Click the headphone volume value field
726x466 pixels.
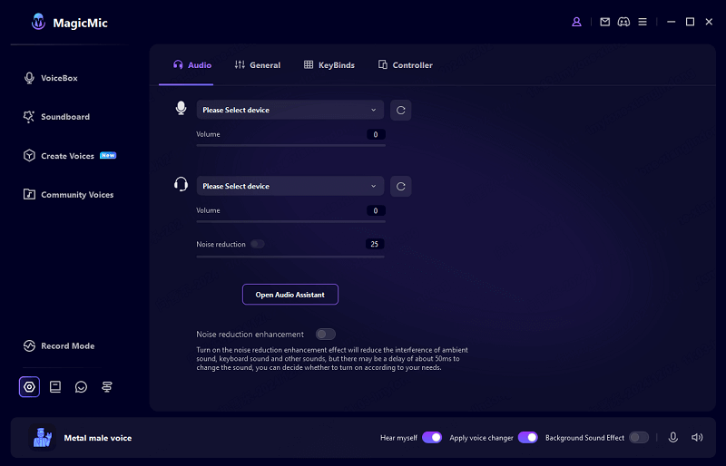(x=376, y=210)
